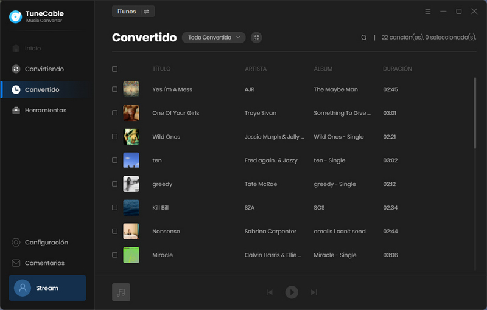
Task: Go to Herramientas in the sidebar
Action: click(45, 111)
